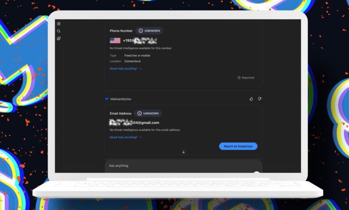Click the Malwarebytes logo icon

pyautogui.click(x=107, y=99)
